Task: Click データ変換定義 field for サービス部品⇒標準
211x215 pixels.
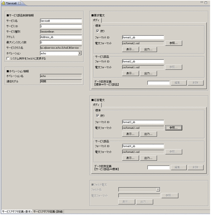Action: [158, 167]
